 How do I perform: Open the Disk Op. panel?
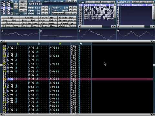[x=67, y=17]
